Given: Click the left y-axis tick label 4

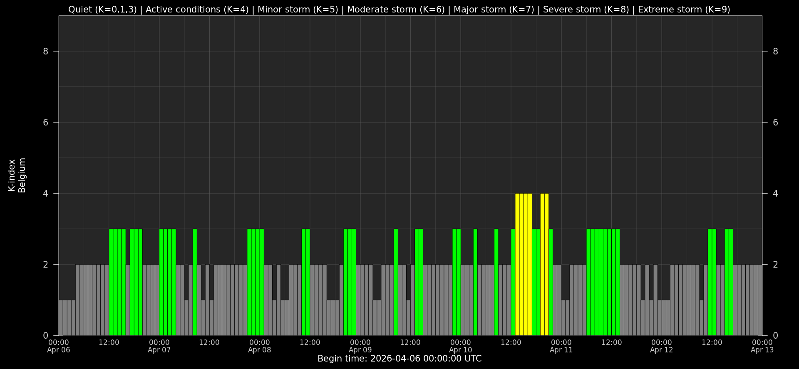Looking at the screenshot, I should click(x=45, y=194).
